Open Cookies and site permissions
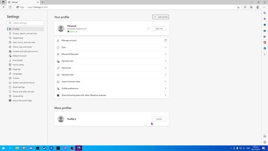The image size is (268, 151). (x=26, y=51)
